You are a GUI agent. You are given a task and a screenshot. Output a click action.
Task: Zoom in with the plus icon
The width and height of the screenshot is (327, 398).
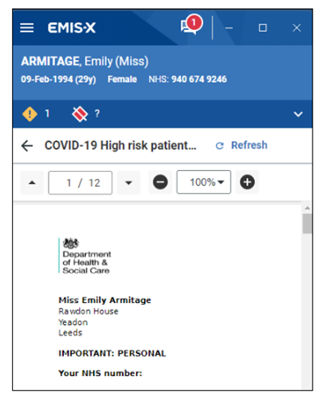pyautogui.click(x=247, y=182)
